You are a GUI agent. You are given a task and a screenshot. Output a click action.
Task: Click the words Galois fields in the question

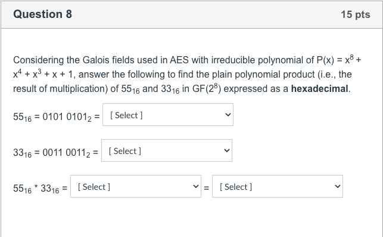(108, 60)
